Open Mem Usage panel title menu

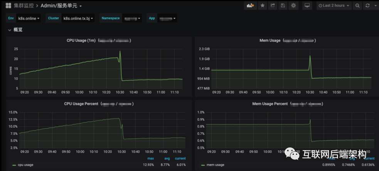pos(288,41)
